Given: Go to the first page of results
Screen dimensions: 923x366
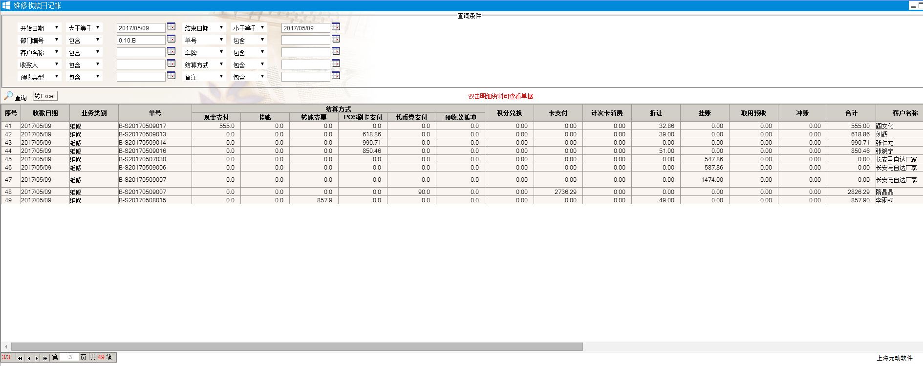Looking at the screenshot, I should click(x=20, y=358).
